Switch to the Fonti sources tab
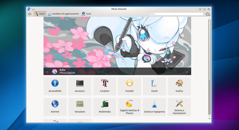 [x=86, y=14]
